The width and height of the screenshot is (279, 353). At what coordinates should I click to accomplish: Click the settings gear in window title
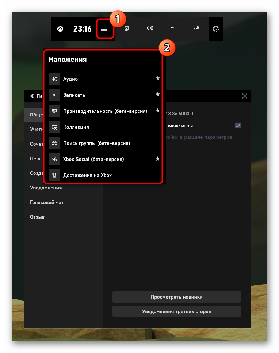tap(32, 96)
